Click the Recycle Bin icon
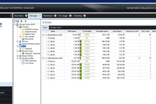This screenshot has height=104, width=156. click(x=23, y=39)
